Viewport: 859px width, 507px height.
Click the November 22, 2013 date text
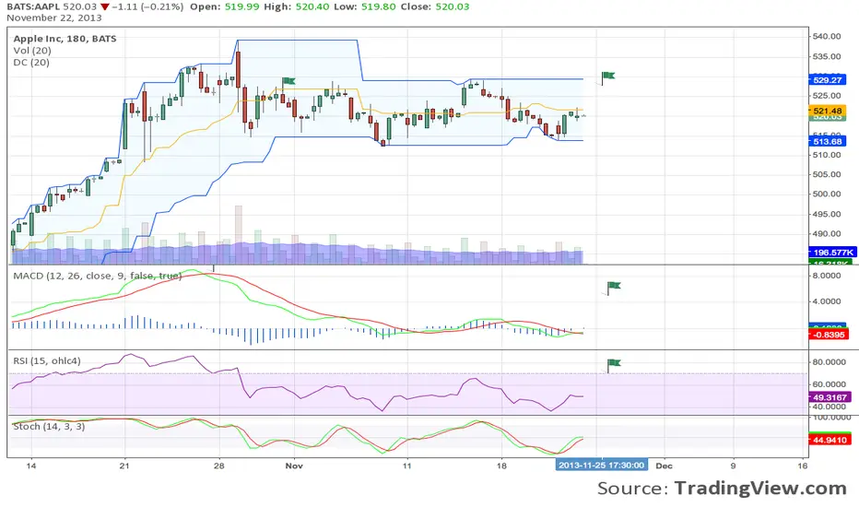[x=54, y=18]
